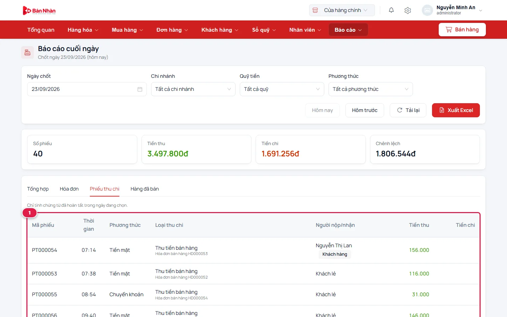Open the Quỹ tiền dropdown

282,89
